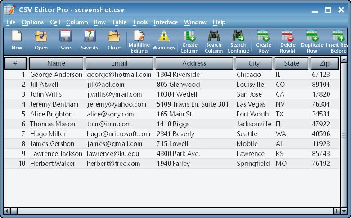Click the horizontal scrollbar left arrow
This screenshot has width=351, height=218.
point(7,211)
